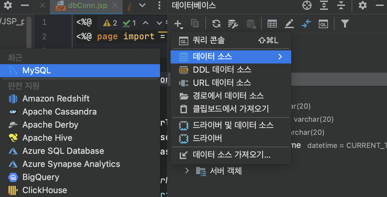This screenshot has height=197, width=387.
Task: Choose Apache Cassandra data source
Action: coord(80,112)
